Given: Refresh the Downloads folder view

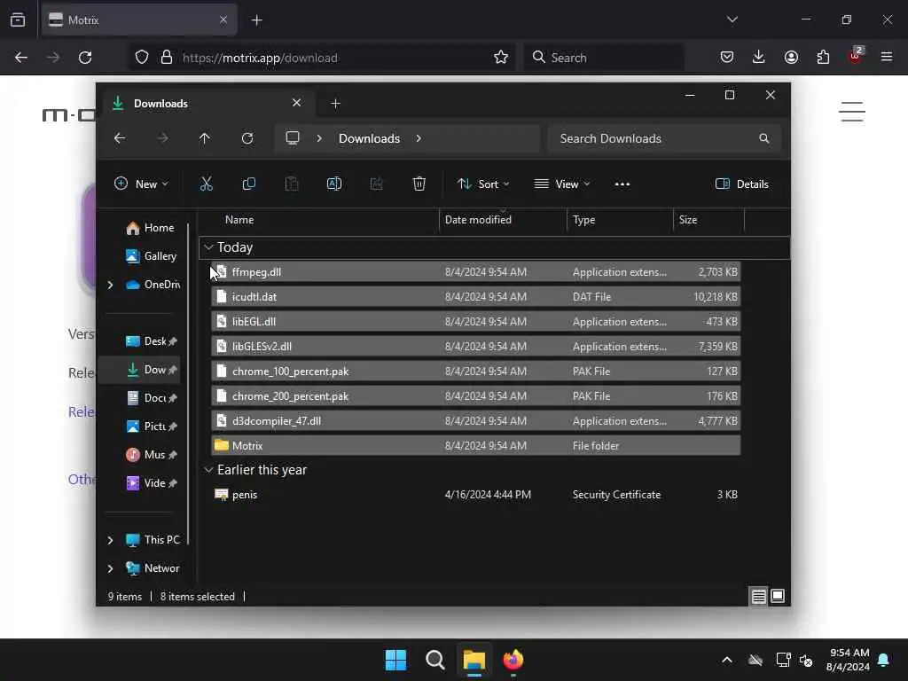Looking at the screenshot, I should tap(247, 138).
